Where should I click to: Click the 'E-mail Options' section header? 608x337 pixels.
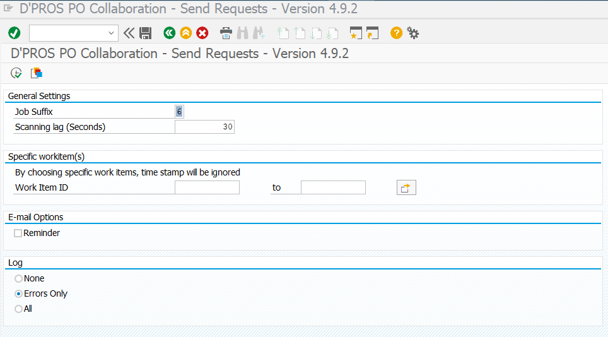click(36, 217)
